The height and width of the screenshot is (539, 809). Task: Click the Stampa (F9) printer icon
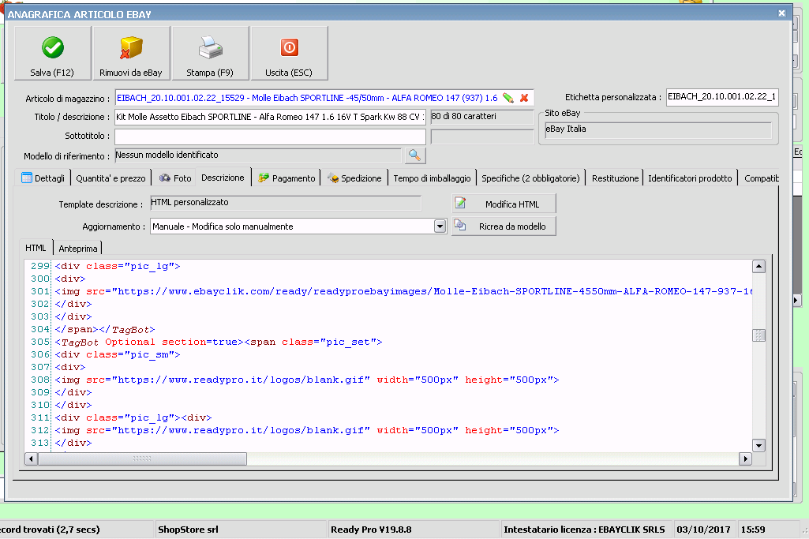pos(210,48)
